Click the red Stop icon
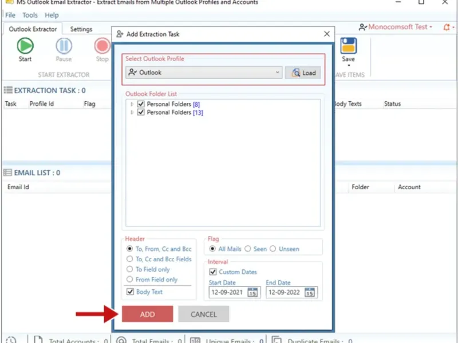This screenshot has width=458, height=343. pyautogui.click(x=102, y=46)
